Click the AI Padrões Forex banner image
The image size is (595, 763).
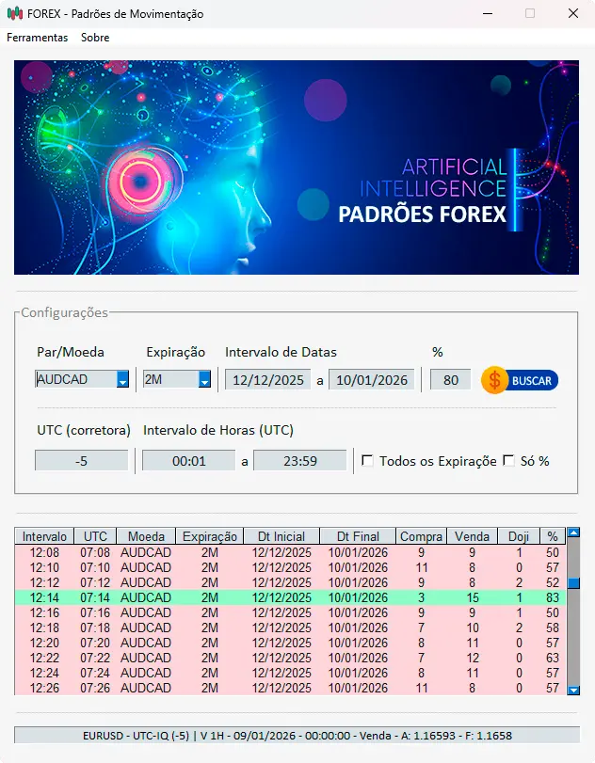(x=297, y=167)
